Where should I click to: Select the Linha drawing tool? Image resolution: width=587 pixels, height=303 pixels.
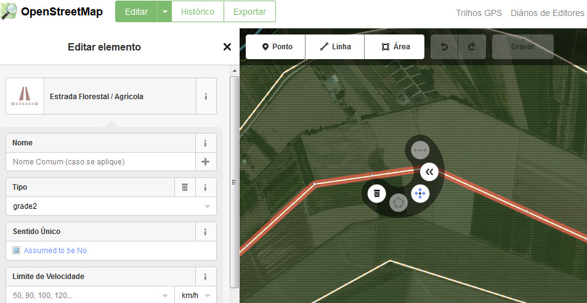pyautogui.click(x=334, y=47)
